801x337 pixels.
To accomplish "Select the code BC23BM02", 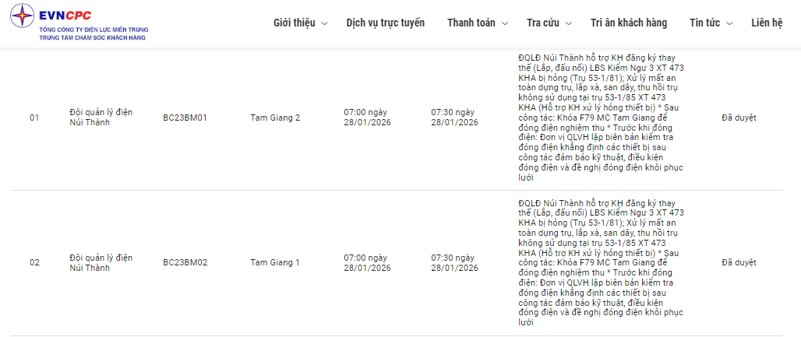I will (185, 262).
